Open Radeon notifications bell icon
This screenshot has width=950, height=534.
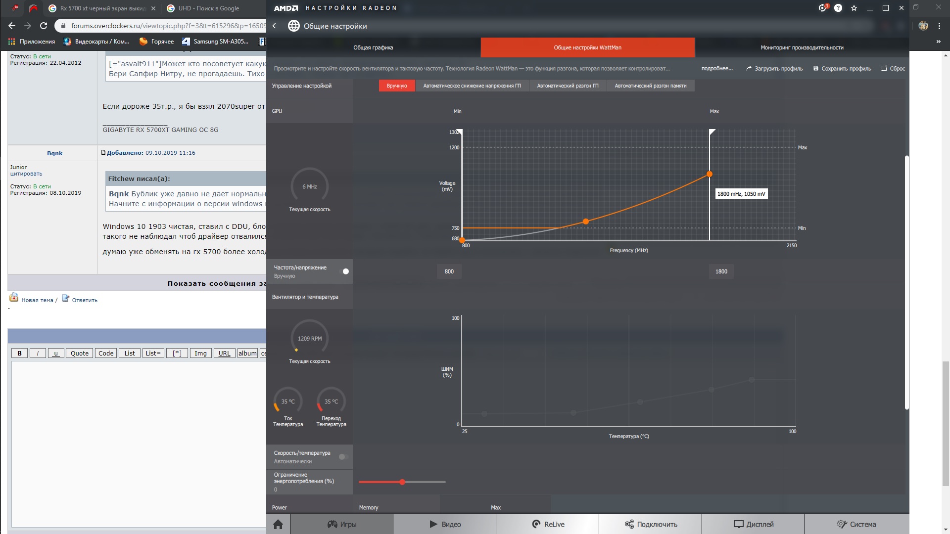(822, 8)
